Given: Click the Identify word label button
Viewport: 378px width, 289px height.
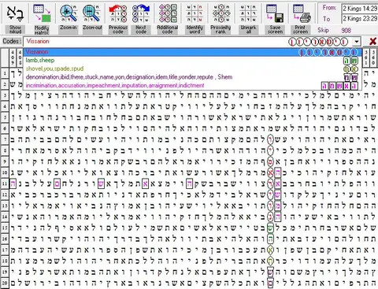Looking at the screenshot, I should click(195, 30).
